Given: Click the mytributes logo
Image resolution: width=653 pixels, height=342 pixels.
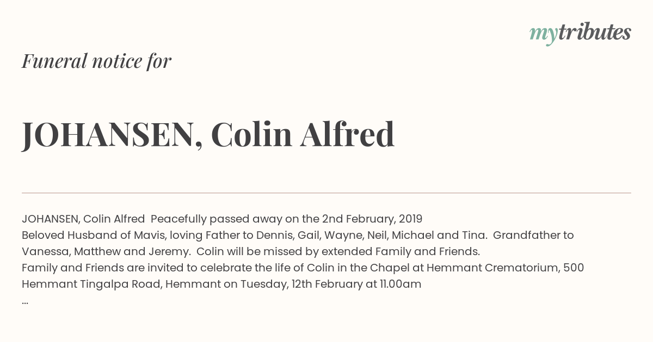Looking at the screenshot, I should tap(580, 34).
